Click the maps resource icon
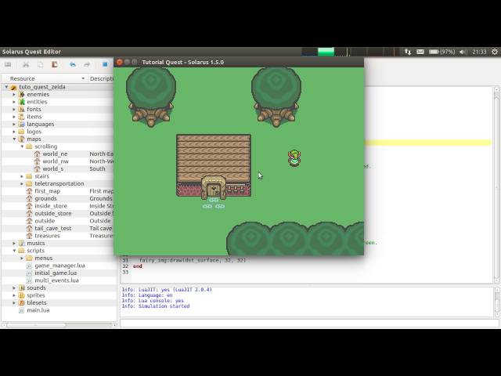 (22, 139)
